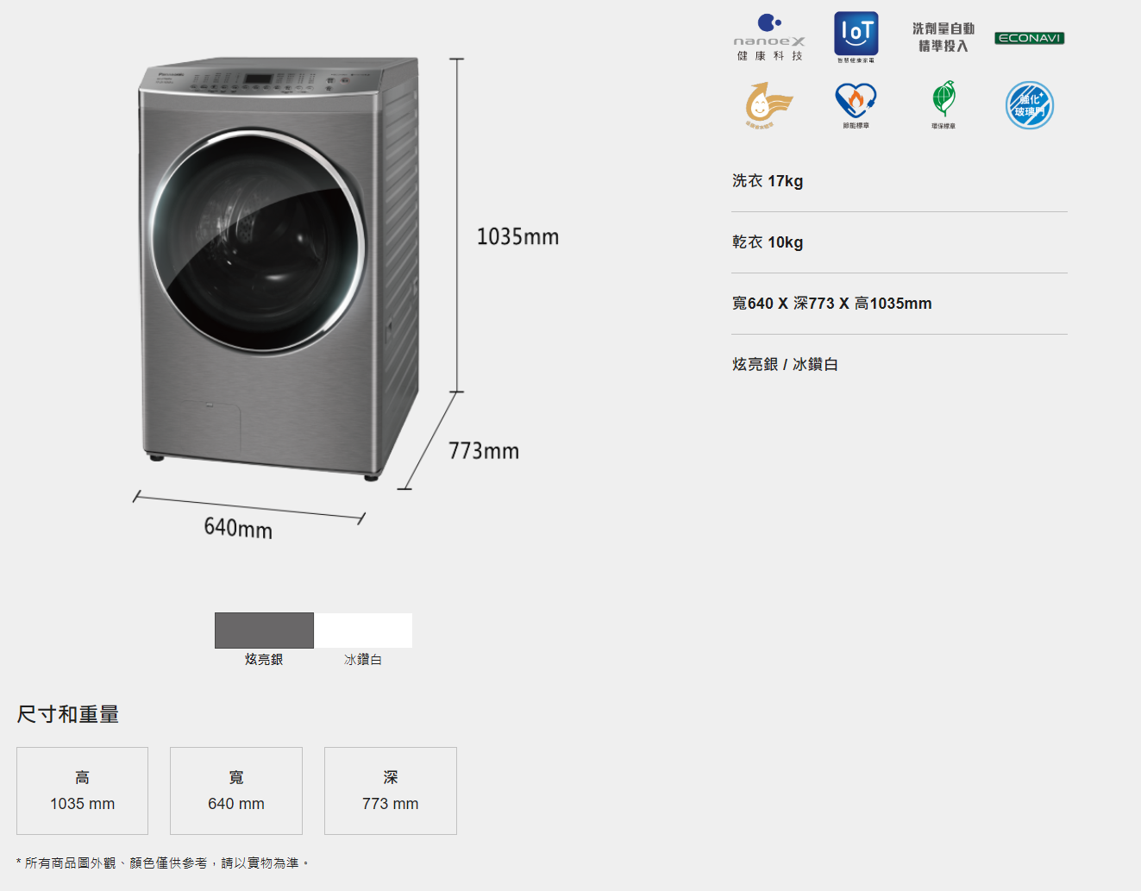The height and width of the screenshot is (891, 1141).
Task: Click the 寬640 X 深773 X 高1035mm text
Action: (x=832, y=304)
